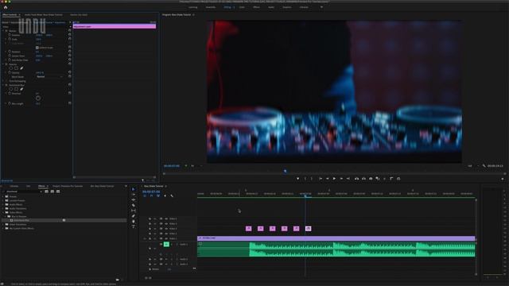Click the Lift button in the Program monitor
Viewport: 509px width, 286px height.
click(356, 179)
